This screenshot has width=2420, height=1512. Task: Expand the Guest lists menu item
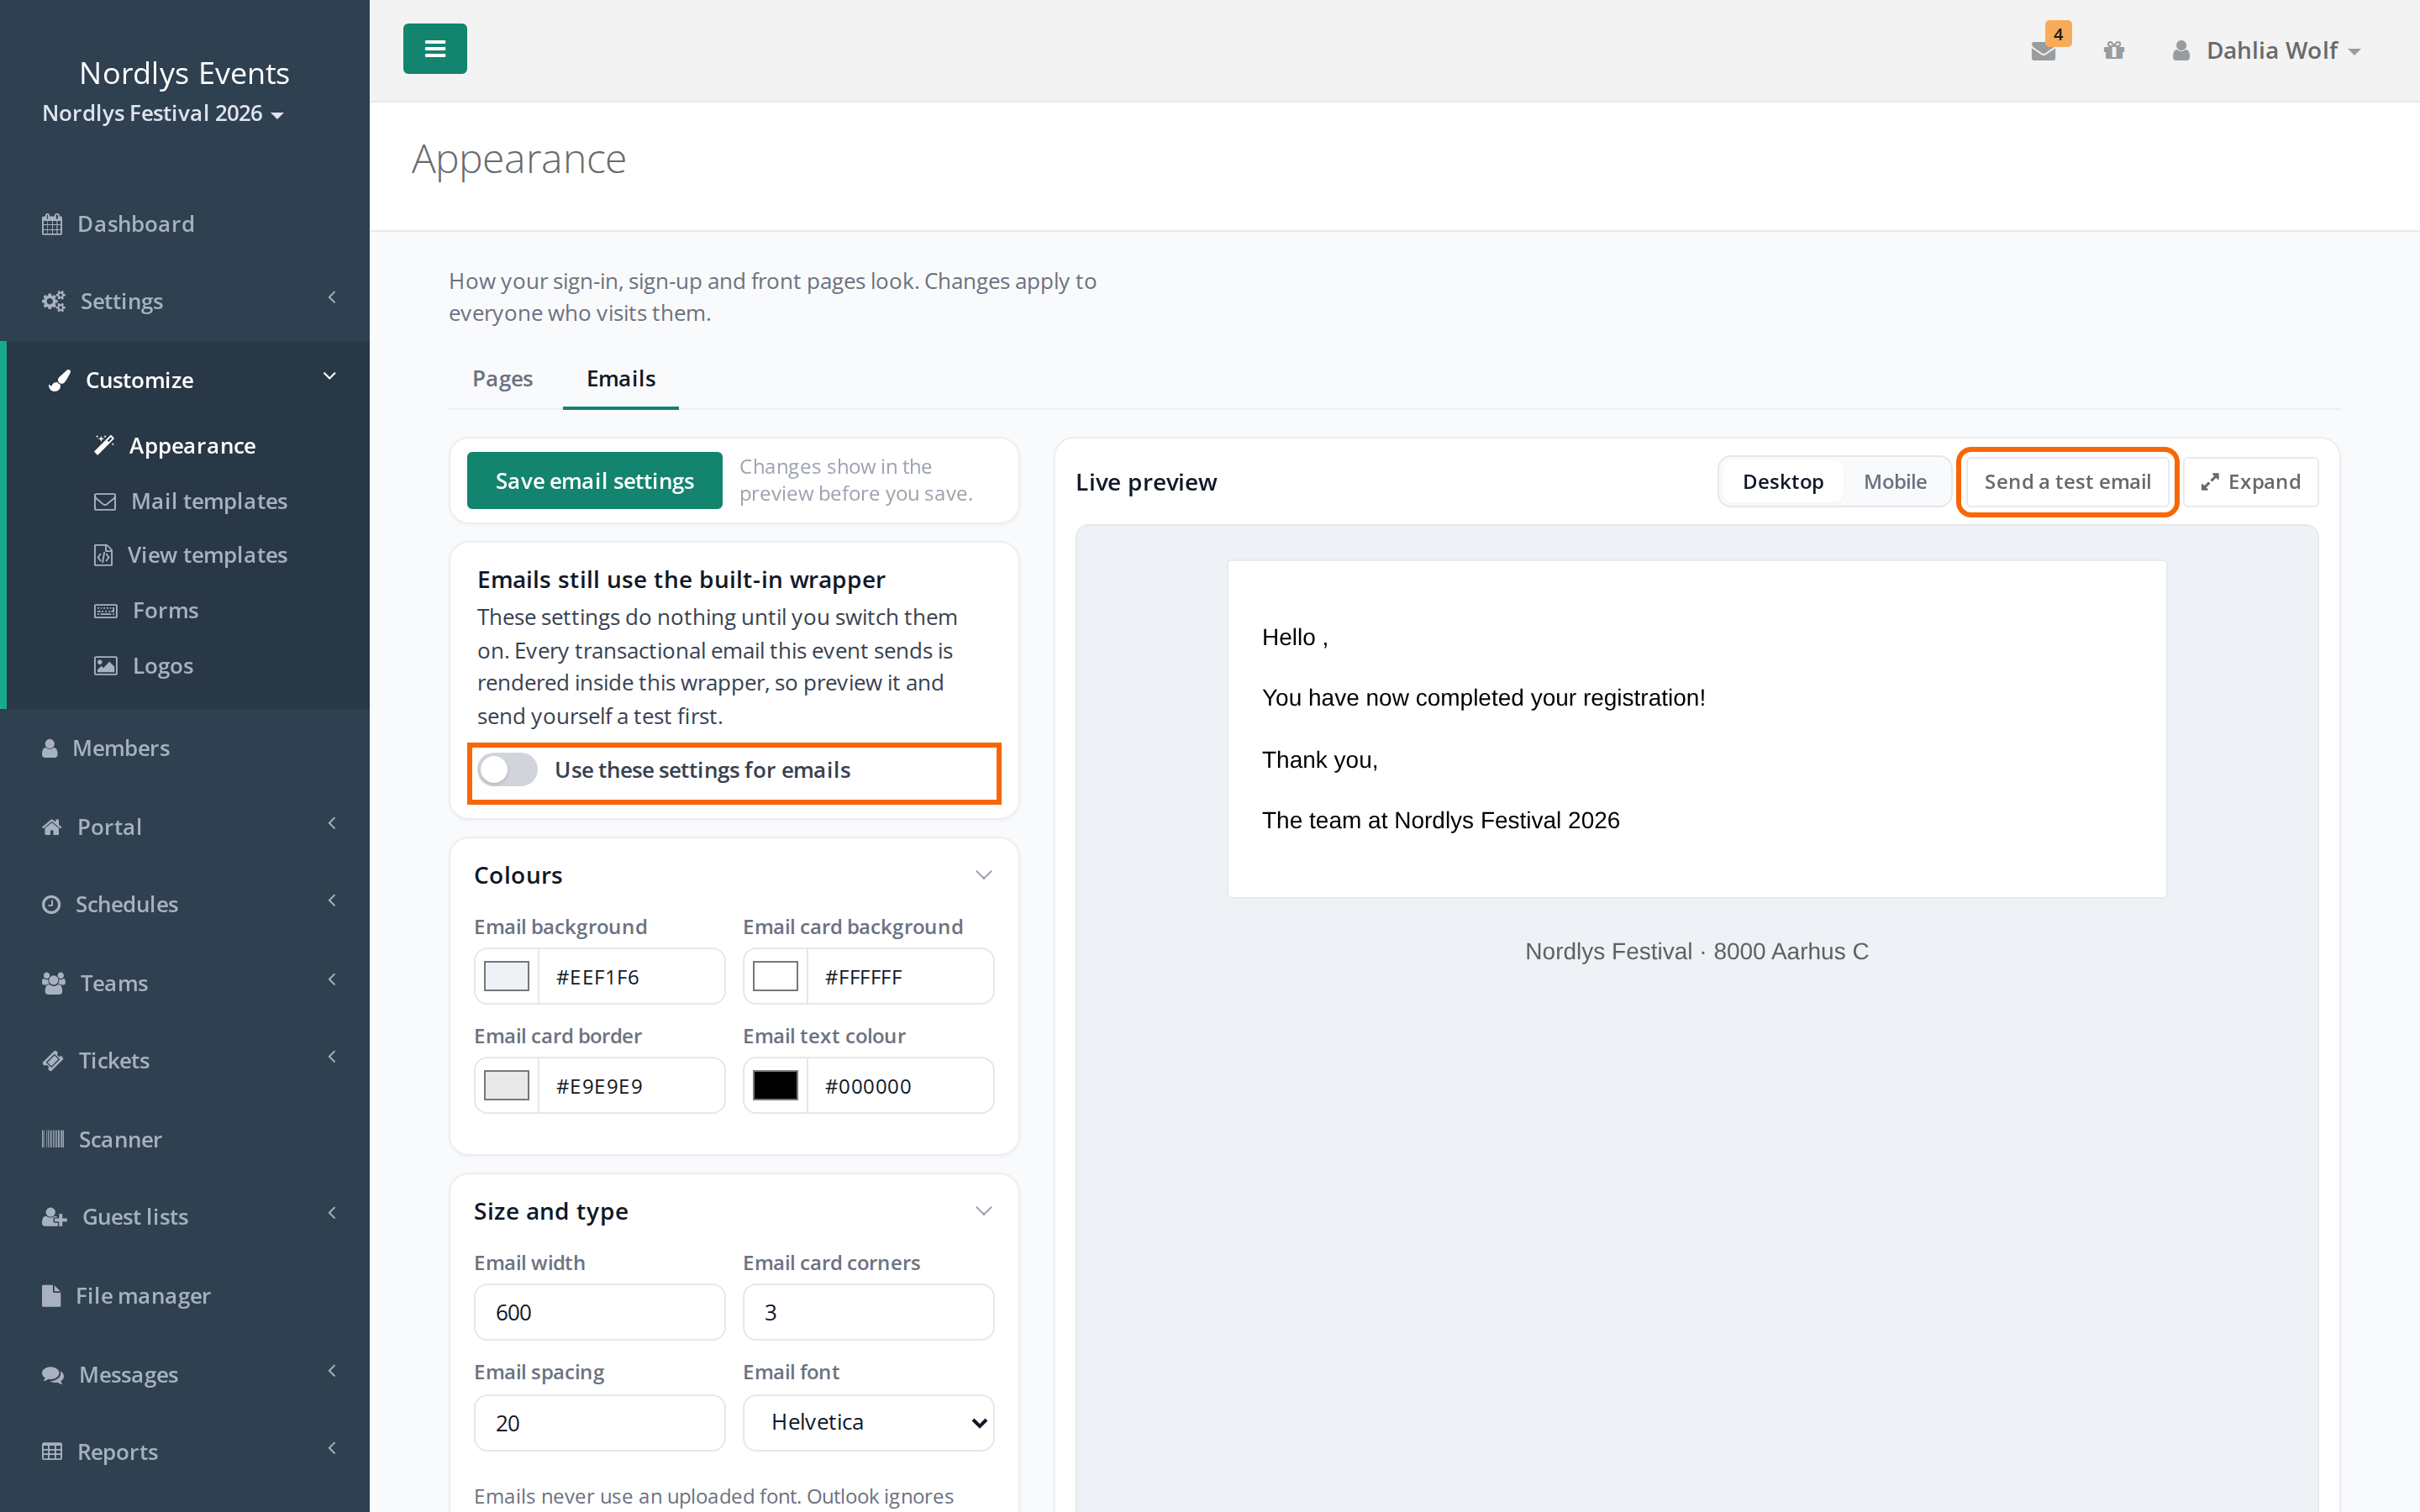[185, 1217]
